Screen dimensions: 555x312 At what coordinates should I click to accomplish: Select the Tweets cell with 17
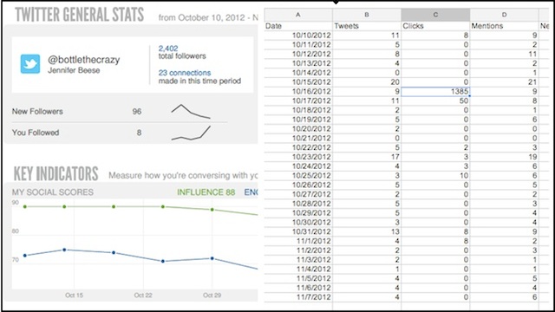tap(367, 157)
